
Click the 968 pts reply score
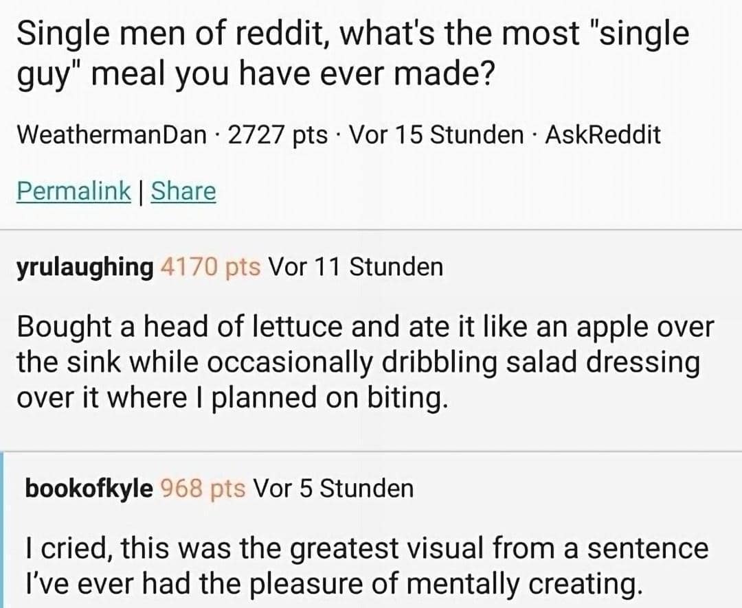202,489
